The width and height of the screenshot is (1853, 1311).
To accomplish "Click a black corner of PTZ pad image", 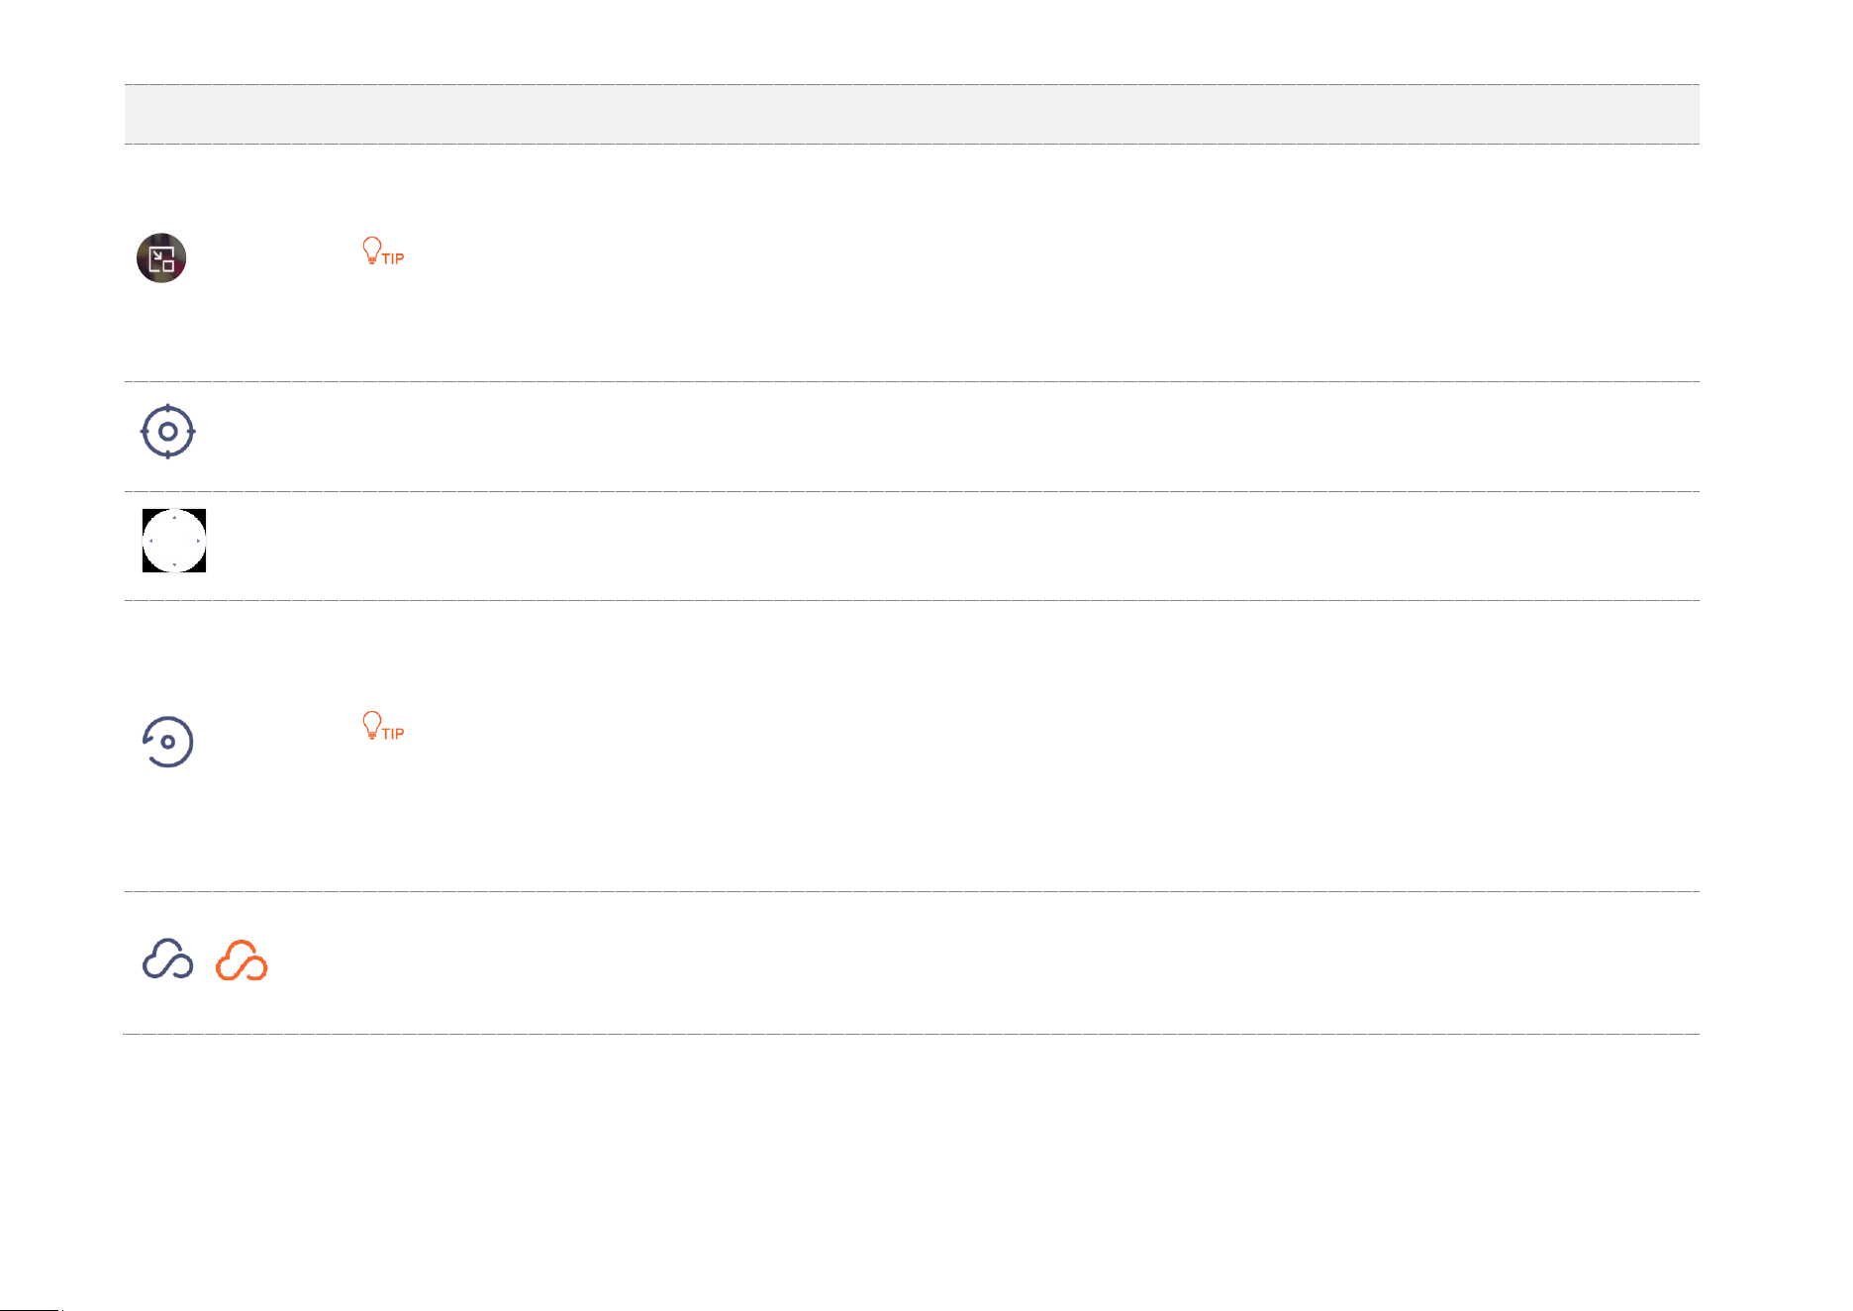I will click(x=147, y=514).
